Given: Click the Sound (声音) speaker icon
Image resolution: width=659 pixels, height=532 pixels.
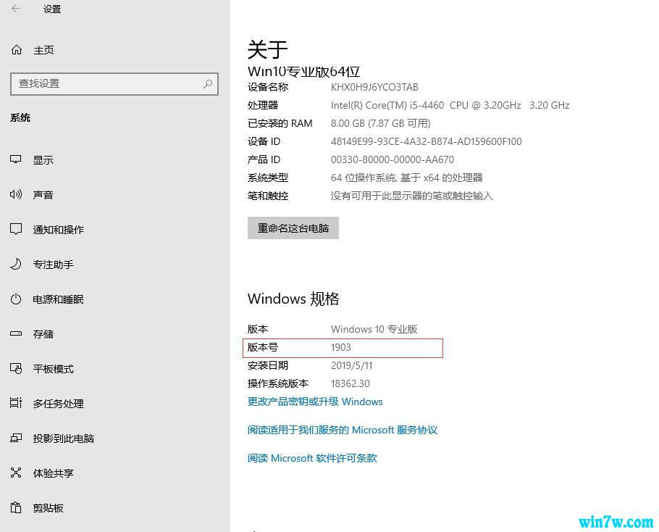Looking at the screenshot, I should 16,195.
